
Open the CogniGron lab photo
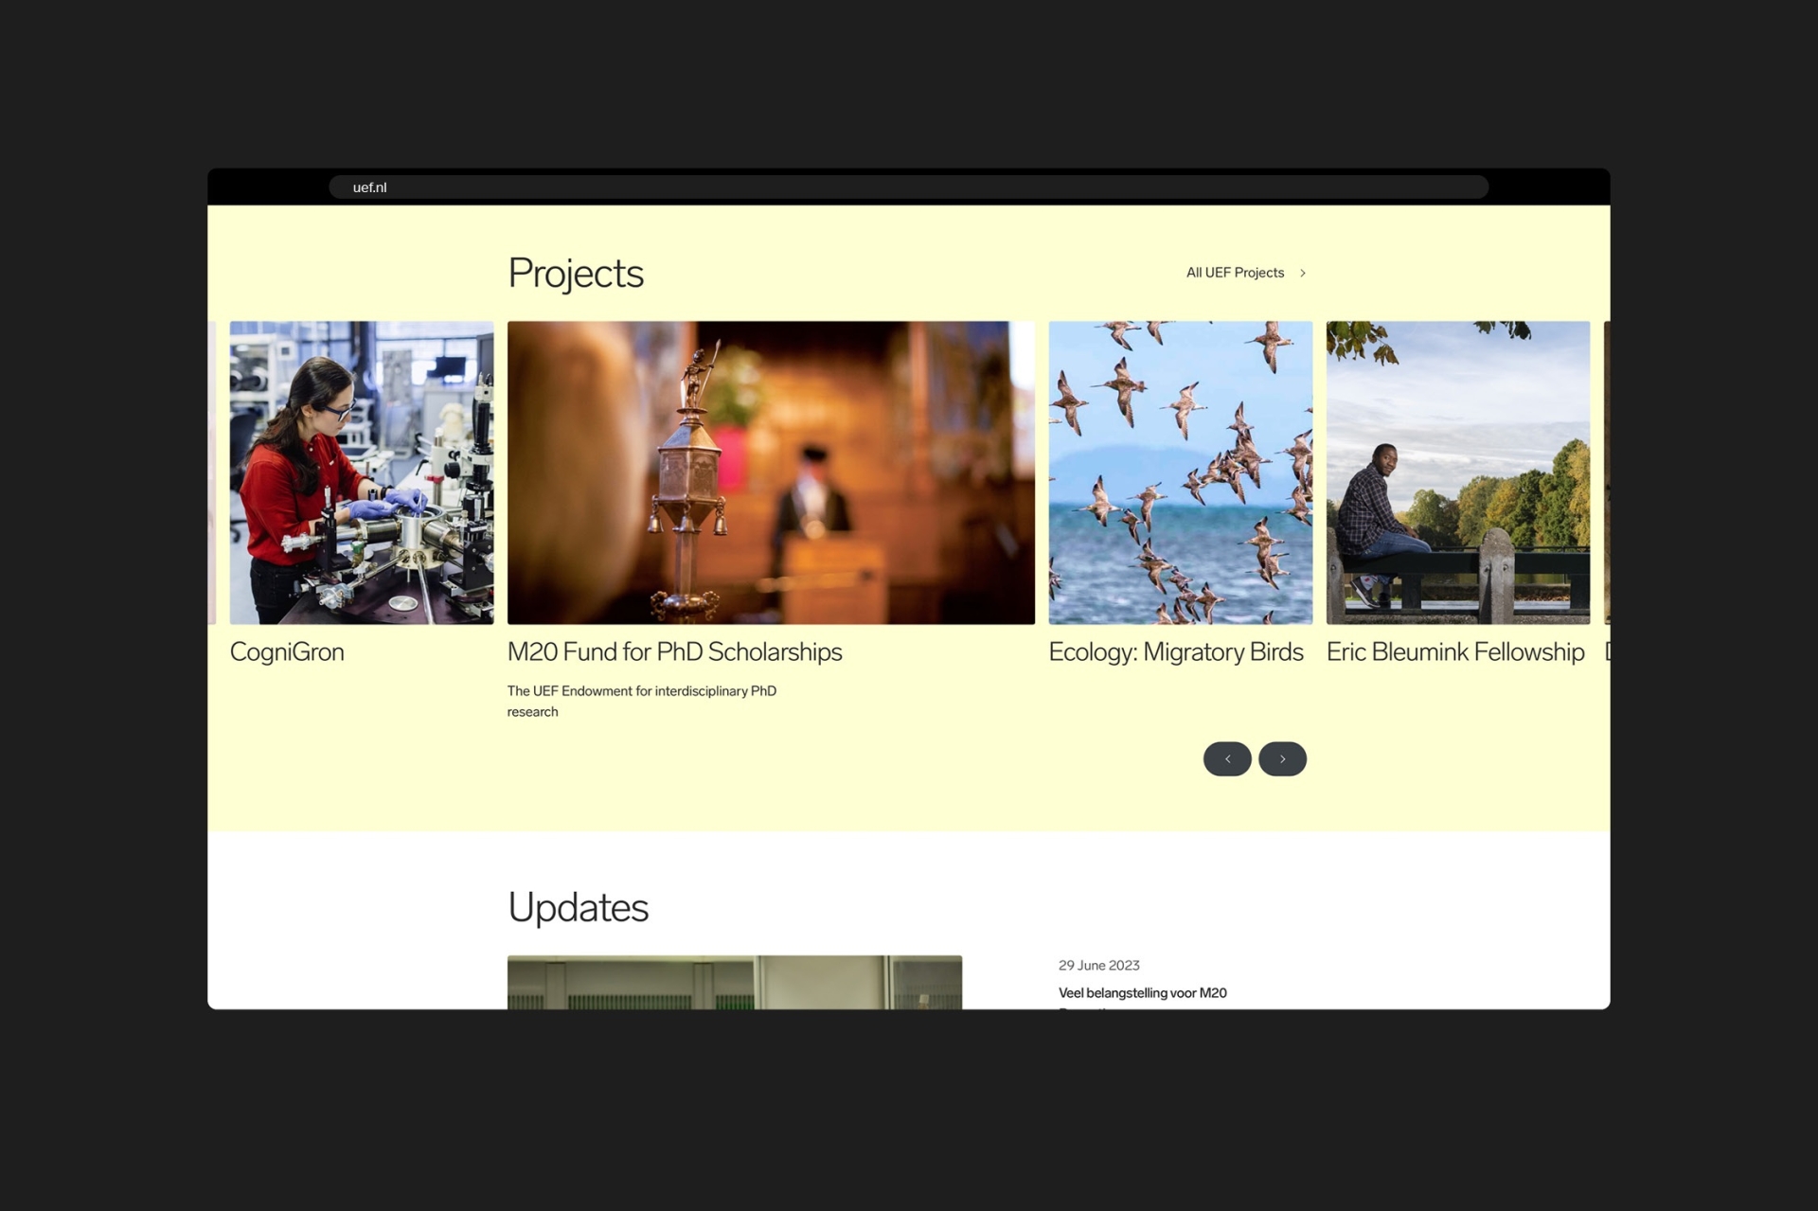[361, 472]
